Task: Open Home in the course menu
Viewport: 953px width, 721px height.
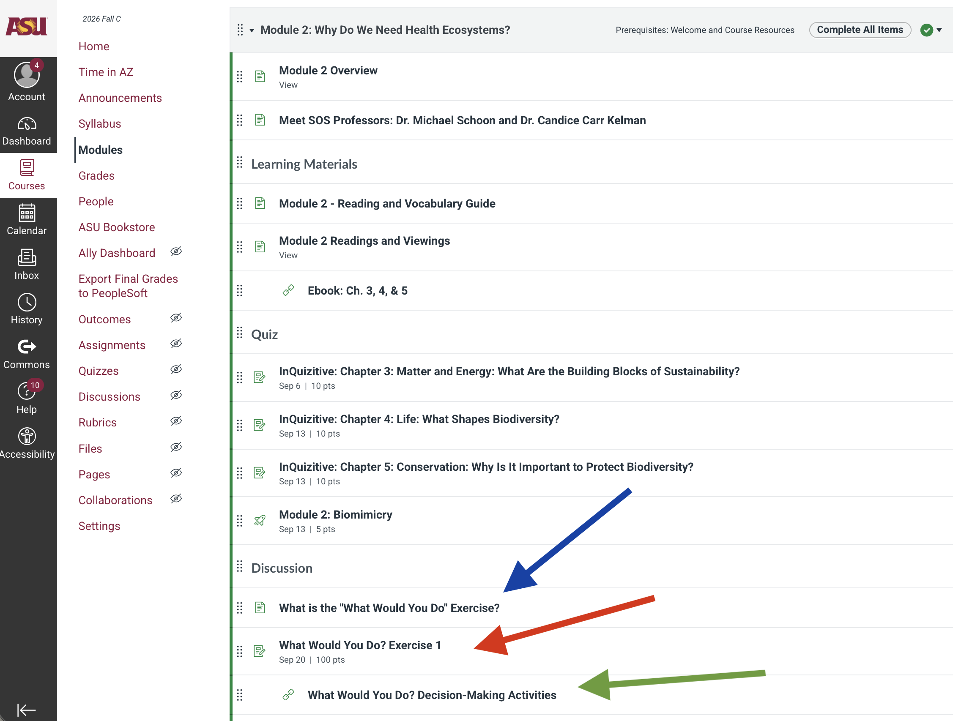Action: pos(94,46)
